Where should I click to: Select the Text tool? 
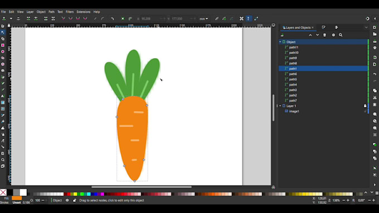click(x=3, y=96)
